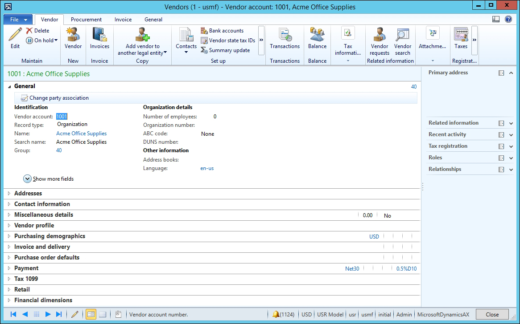The width and height of the screenshot is (520, 324).
Task: Expand Tax registration factbox
Action: pyautogui.click(x=511, y=146)
